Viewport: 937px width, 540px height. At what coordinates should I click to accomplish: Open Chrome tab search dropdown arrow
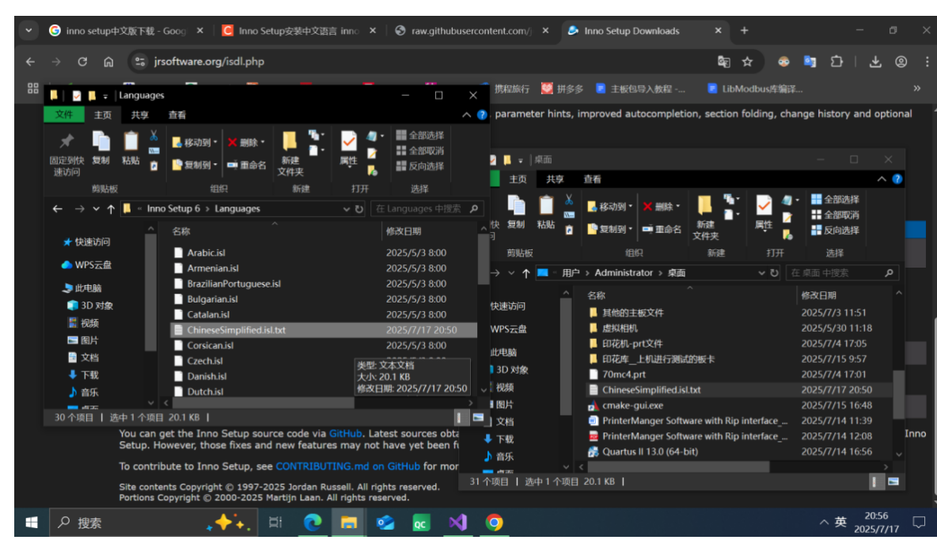point(28,31)
